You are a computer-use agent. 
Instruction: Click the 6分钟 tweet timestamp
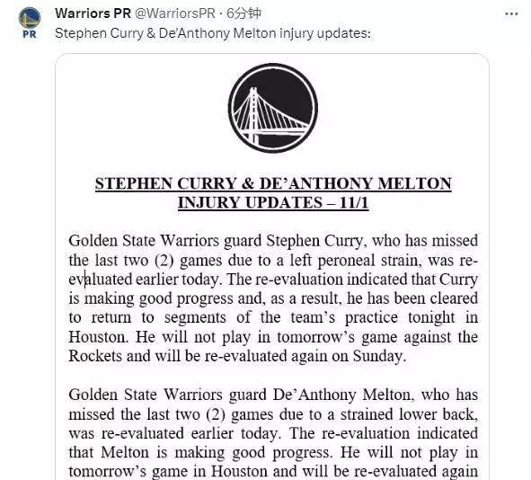[243, 13]
